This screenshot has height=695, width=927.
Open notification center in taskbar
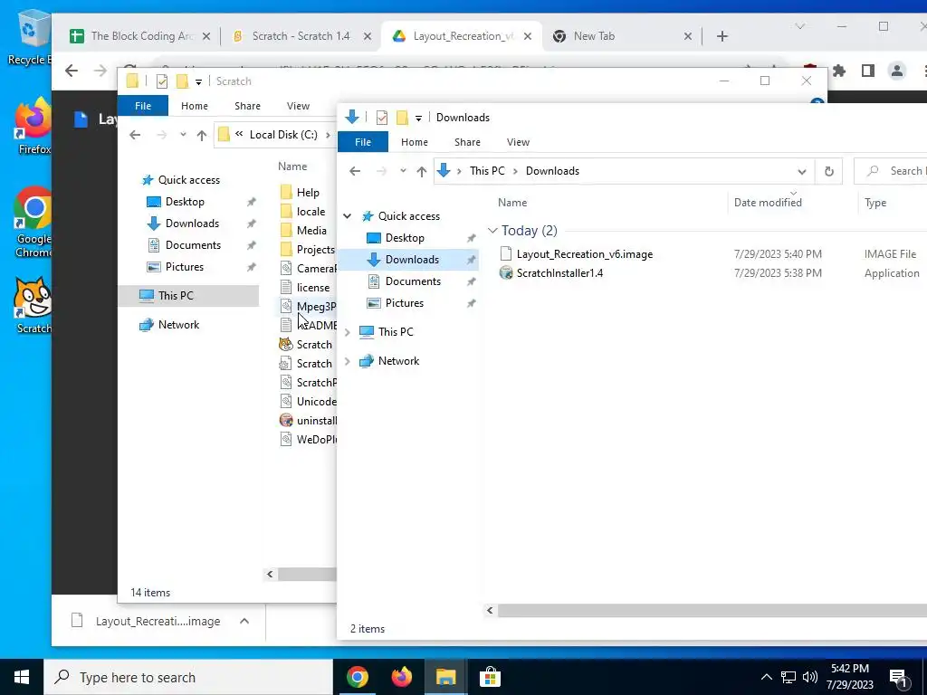click(898, 678)
